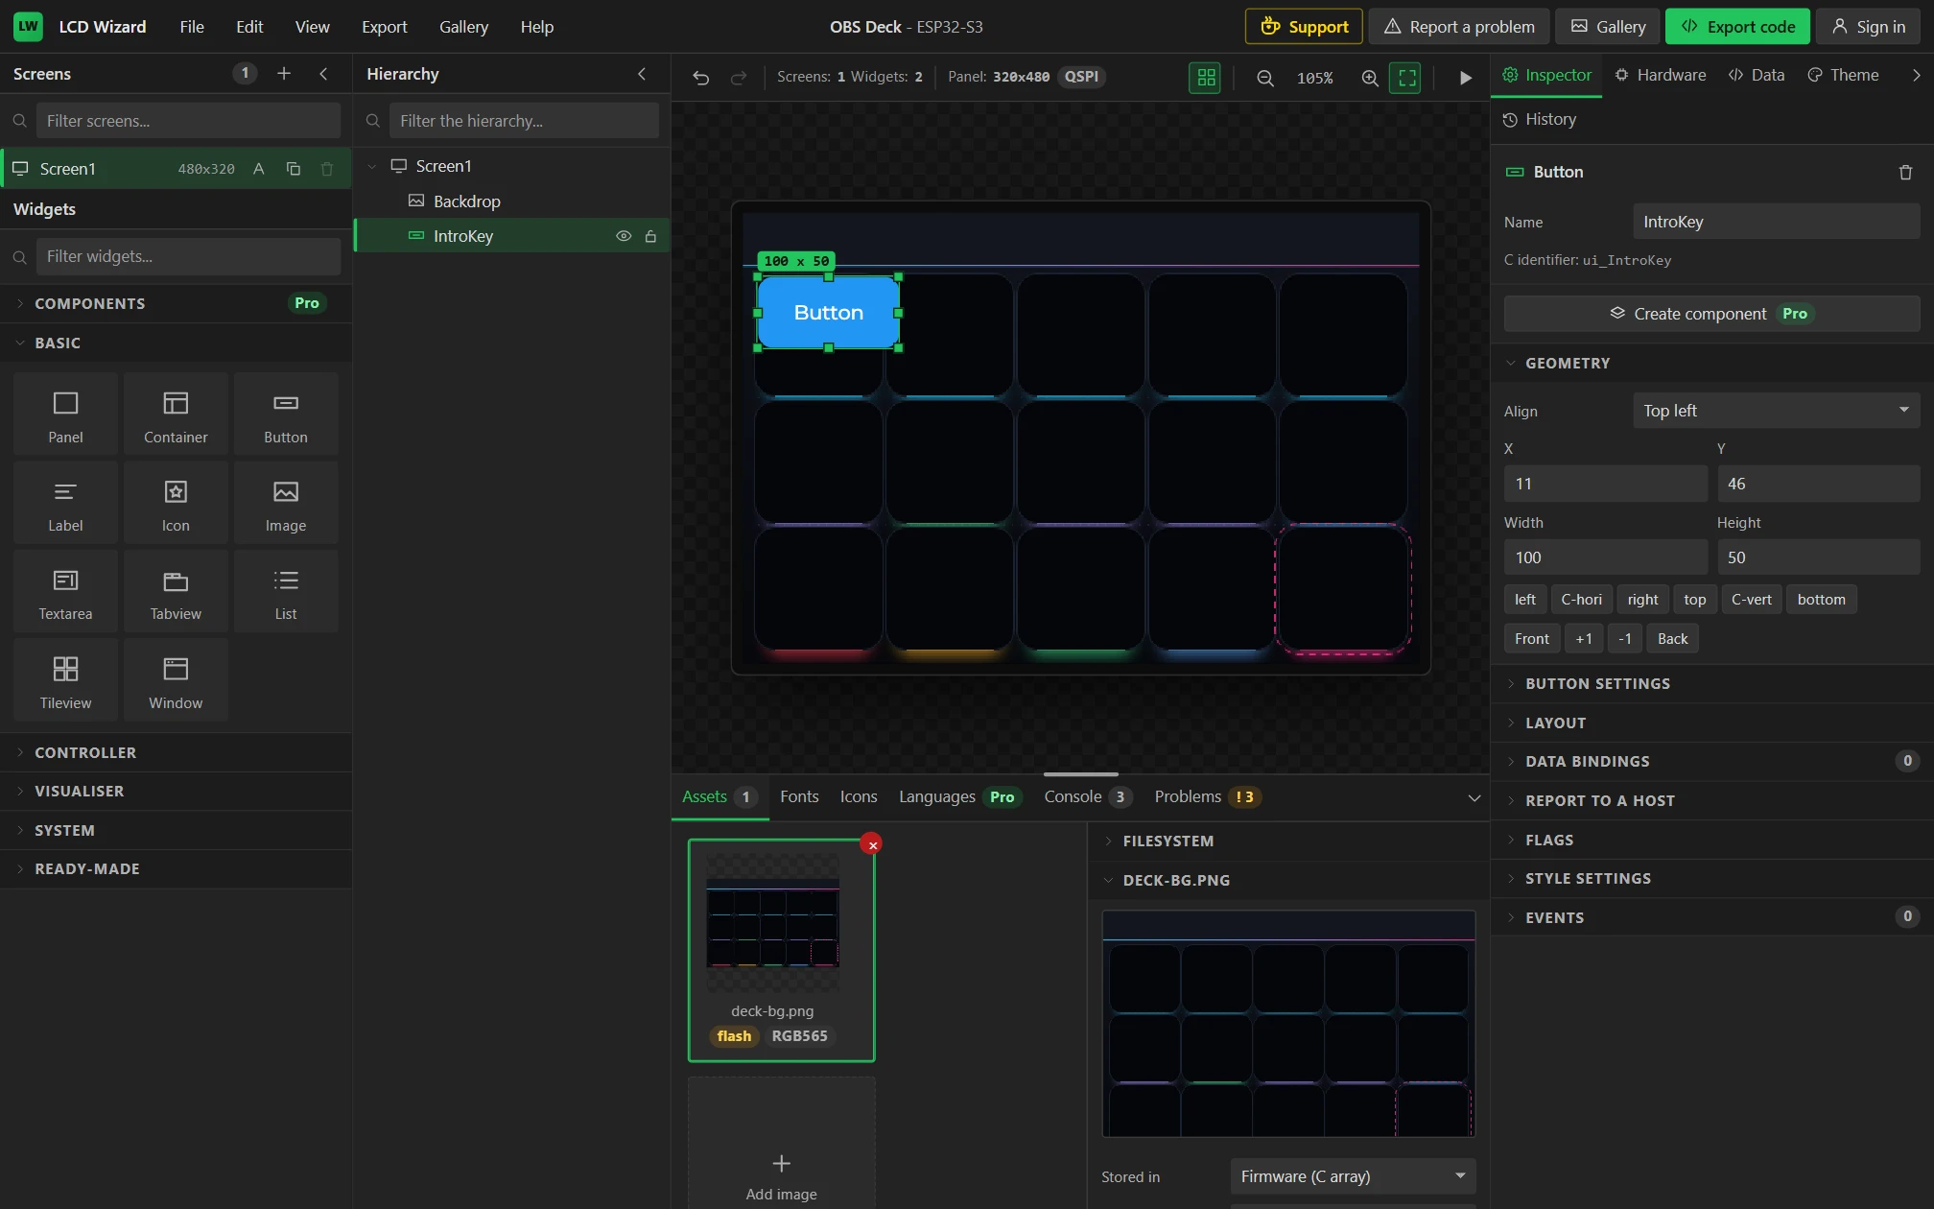
Task: Delete Screen1 with trash icon
Action: point(327,169)
